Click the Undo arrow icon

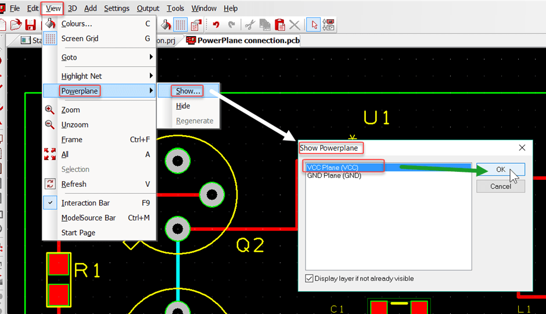[x=216, y=25]
